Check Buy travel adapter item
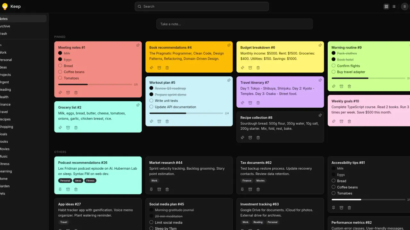This screenshot has height=230, width=410. (x=333, y=72)
